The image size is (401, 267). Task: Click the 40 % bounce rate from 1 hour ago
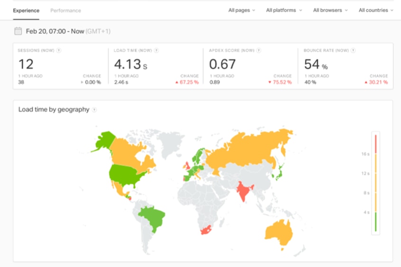(x=310, y=82)
